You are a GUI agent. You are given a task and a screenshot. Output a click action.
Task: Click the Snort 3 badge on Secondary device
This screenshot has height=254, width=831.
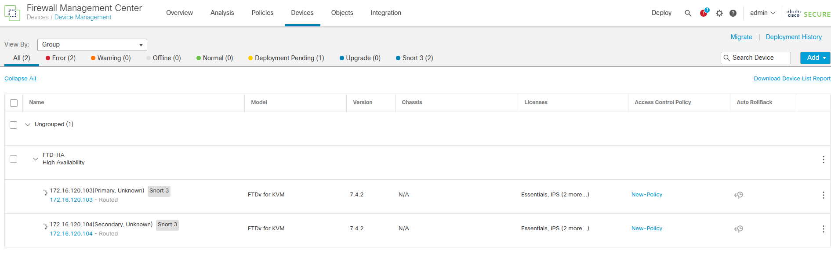pyautogui.click(x=167, y=225)
